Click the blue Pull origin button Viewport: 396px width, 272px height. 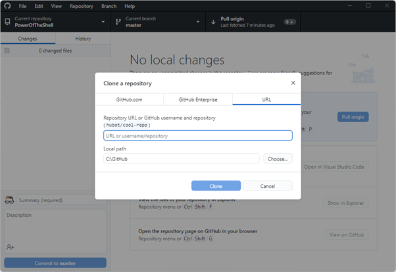[x=353, y=117]
